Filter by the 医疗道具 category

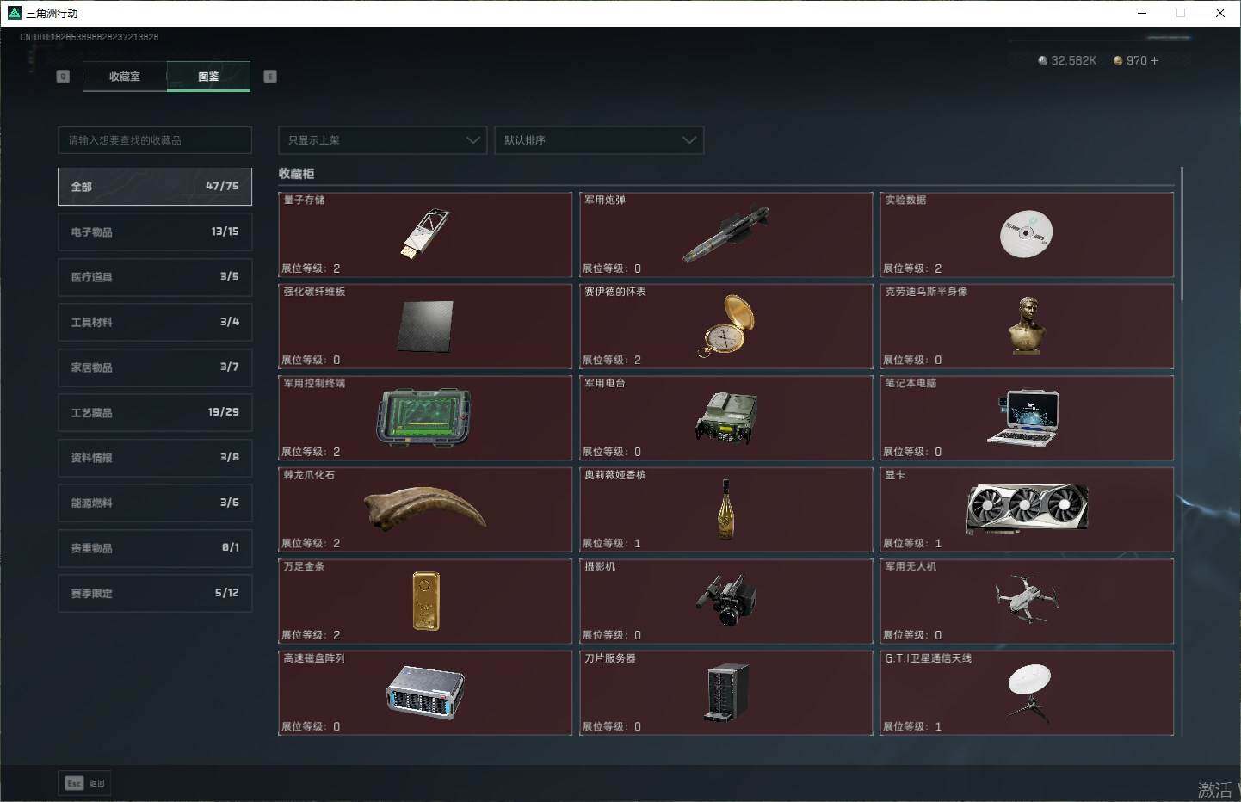(x=155, y=277)
